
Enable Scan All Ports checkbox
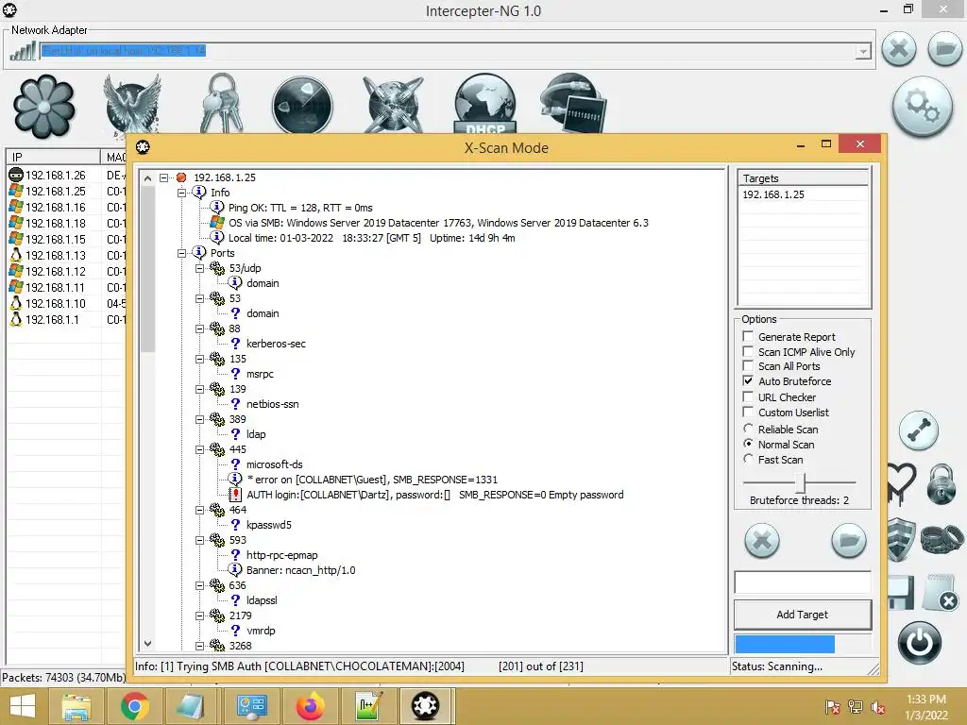click(748, 366)
